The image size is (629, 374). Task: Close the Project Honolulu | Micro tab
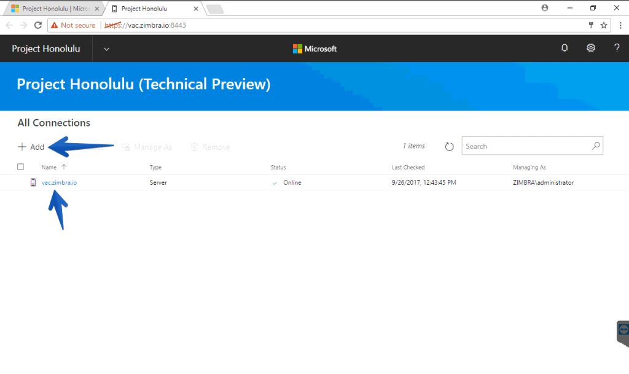96,9
